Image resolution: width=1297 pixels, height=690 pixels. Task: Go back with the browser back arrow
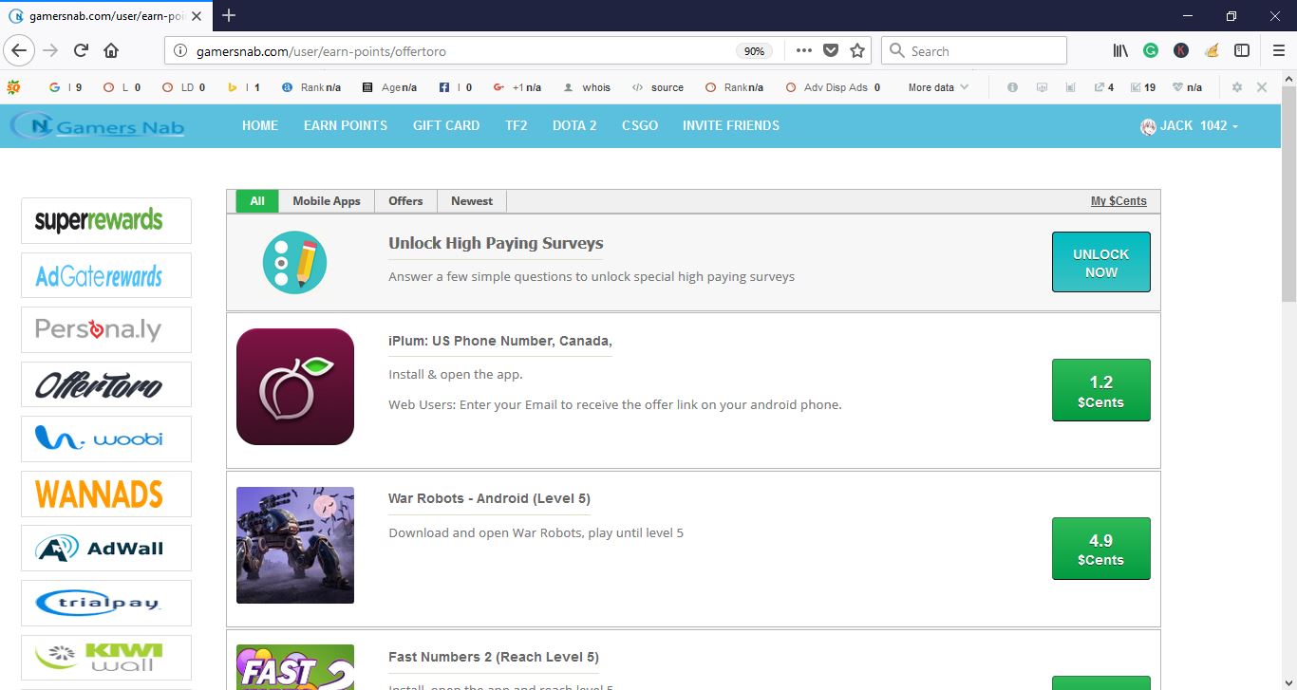tap(20, 50)
